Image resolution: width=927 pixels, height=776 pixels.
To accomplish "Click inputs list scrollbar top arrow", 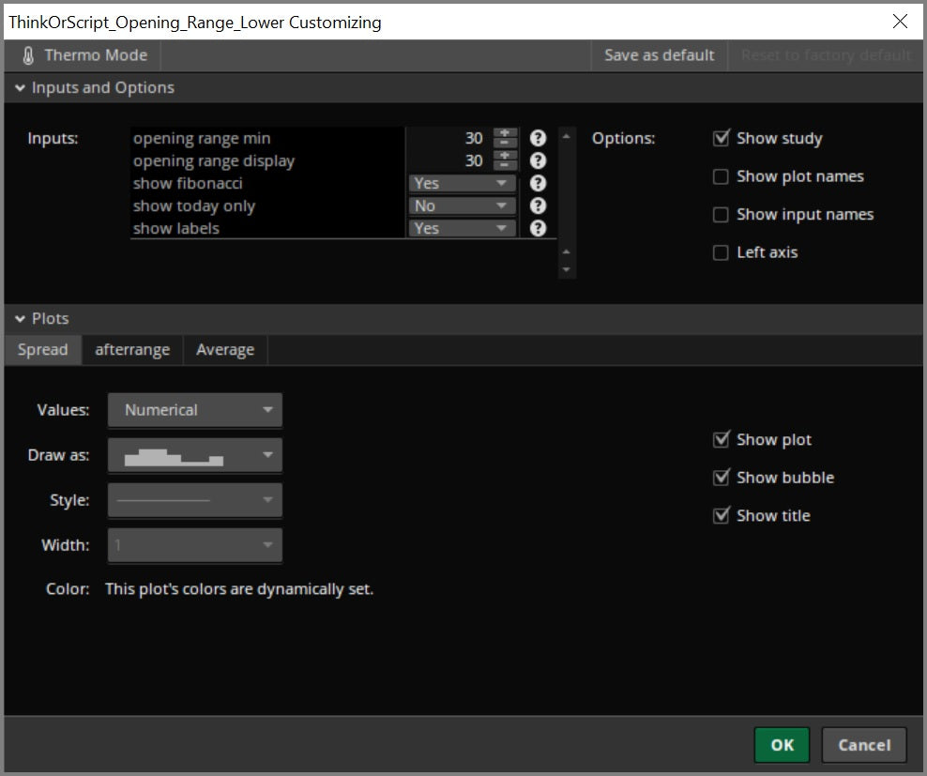I will (567, 137).
